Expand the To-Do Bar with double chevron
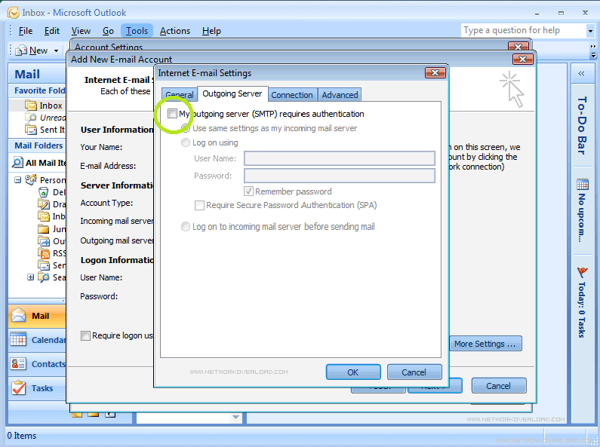This screenshot has width=600, height=447. 582,74
